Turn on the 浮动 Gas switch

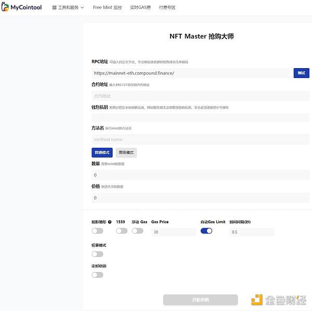click(137, 231)
